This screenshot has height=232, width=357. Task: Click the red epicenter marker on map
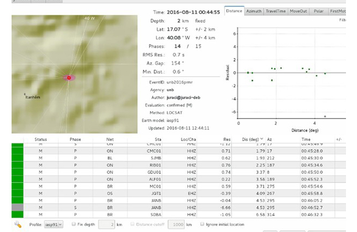[x=69, y=78]
